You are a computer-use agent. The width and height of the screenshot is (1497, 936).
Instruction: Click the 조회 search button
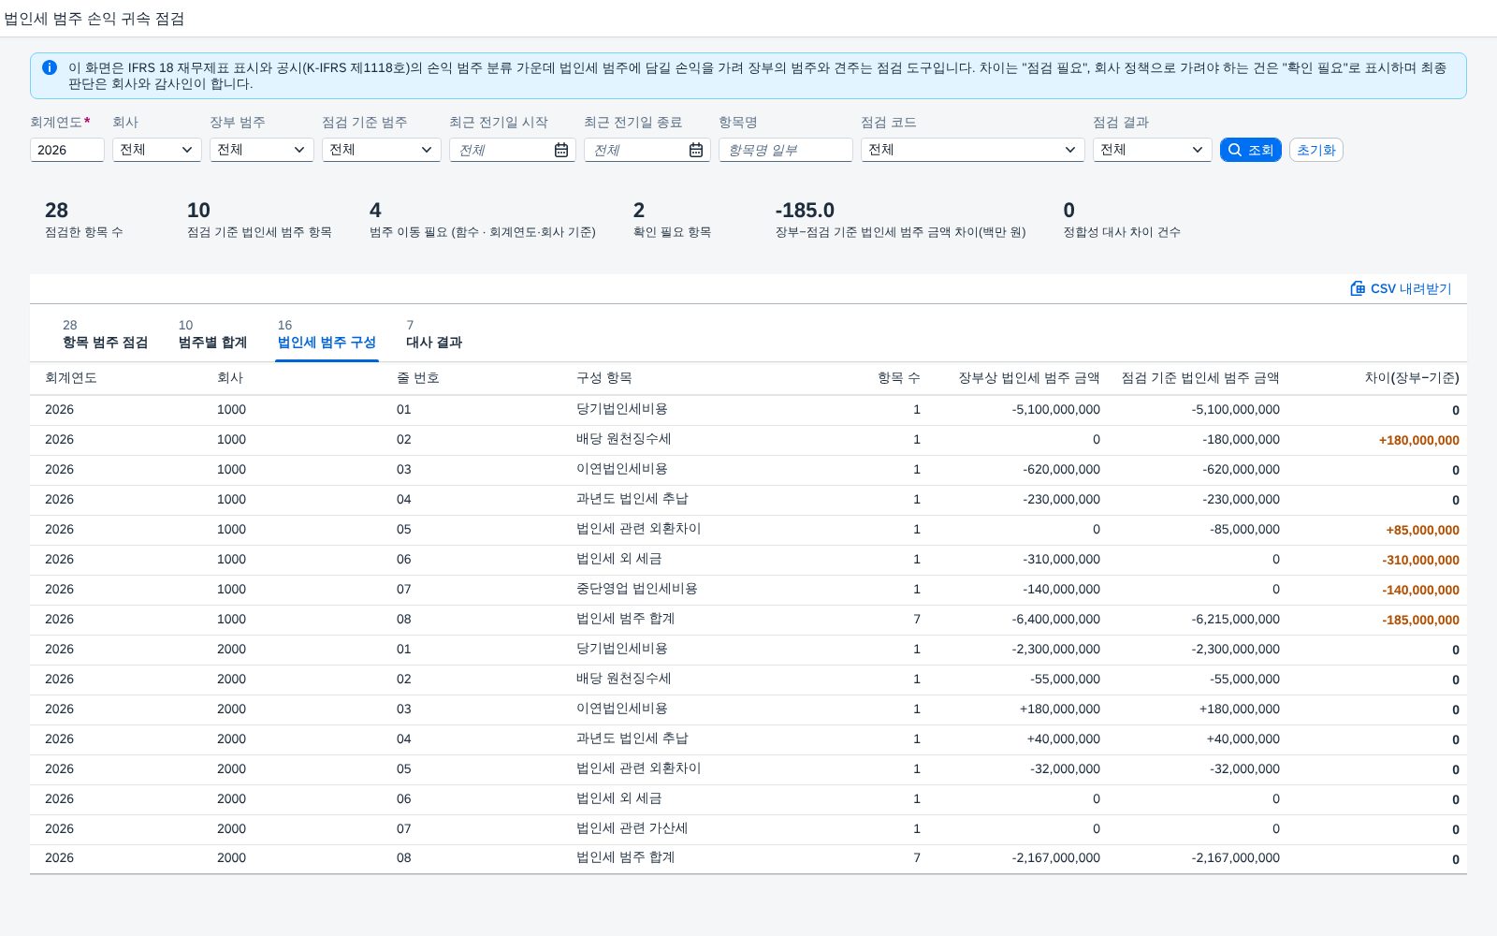tap(1251, 150)
